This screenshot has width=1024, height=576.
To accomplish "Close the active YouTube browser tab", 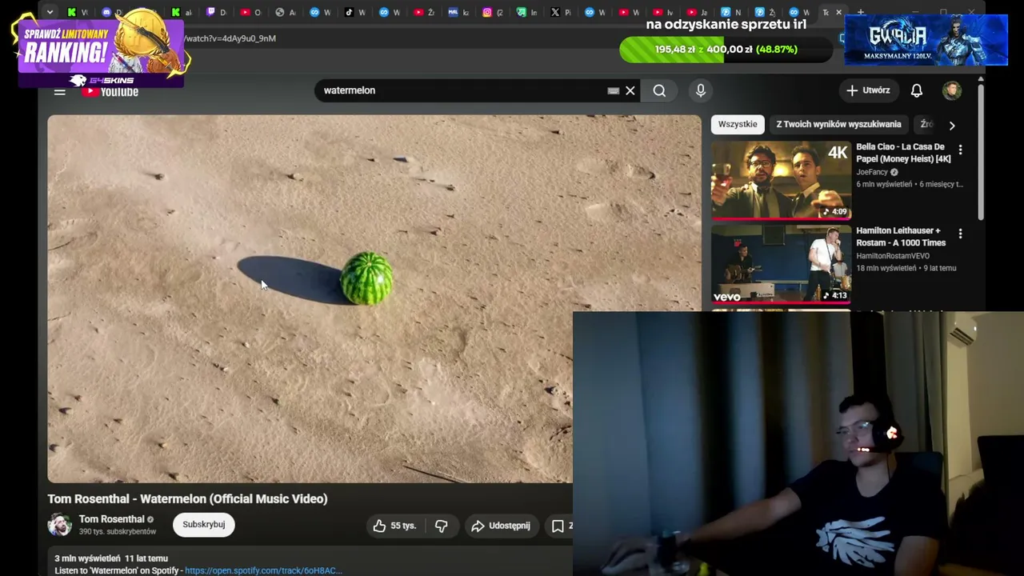I will tap(838, 12).
